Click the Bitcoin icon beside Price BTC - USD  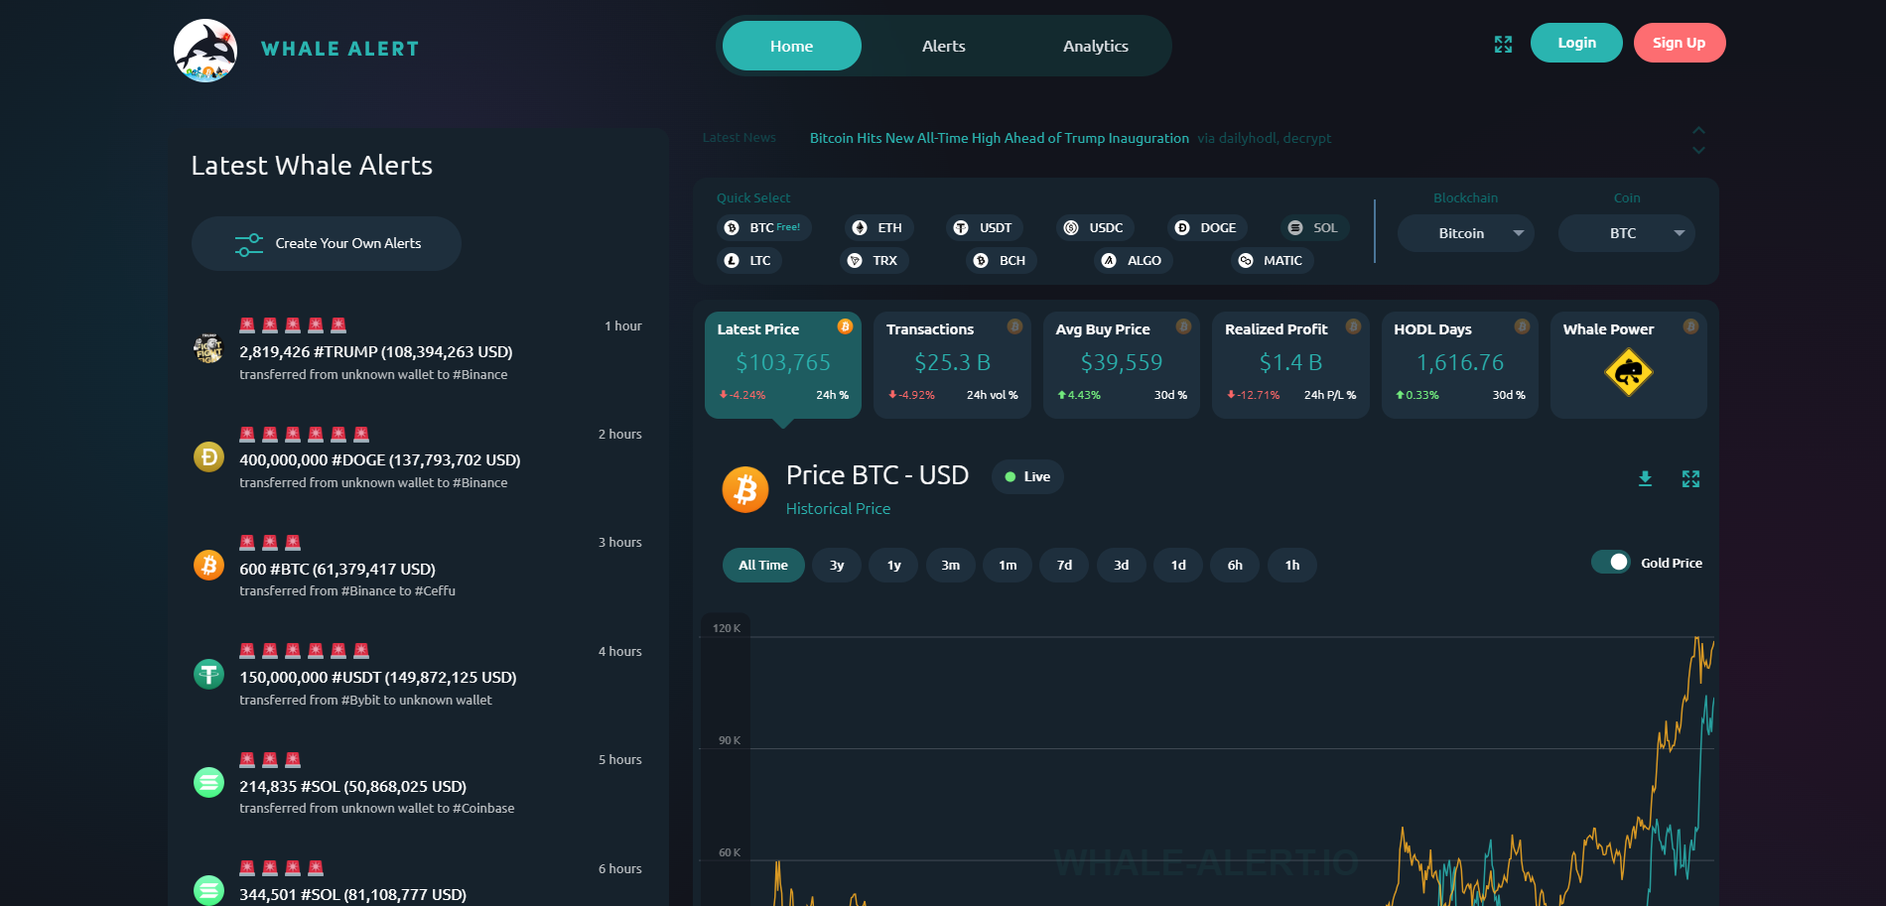coord(745,489)
